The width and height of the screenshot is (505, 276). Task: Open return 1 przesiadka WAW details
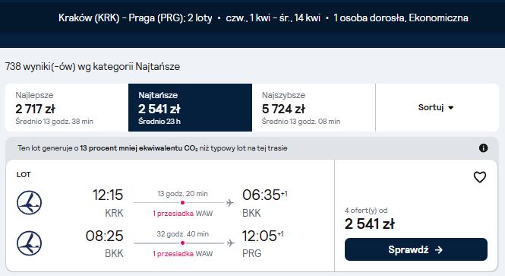182,254
